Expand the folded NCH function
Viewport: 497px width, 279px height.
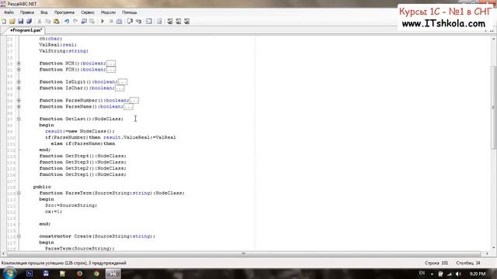pos(19,64)
